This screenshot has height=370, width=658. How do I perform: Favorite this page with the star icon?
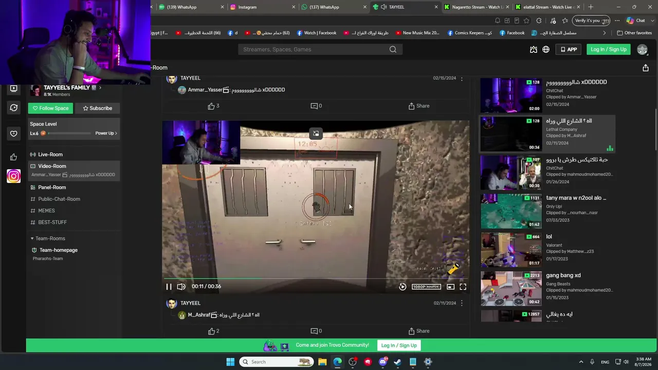(x=526, y=21)
